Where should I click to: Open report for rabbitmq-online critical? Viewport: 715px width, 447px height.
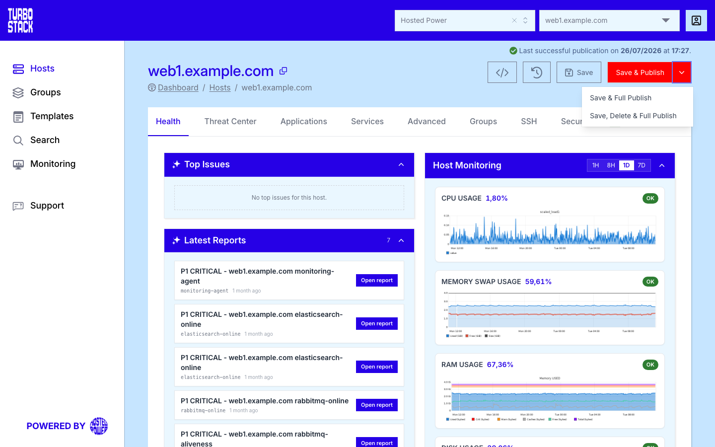click(x=377, y=405)
